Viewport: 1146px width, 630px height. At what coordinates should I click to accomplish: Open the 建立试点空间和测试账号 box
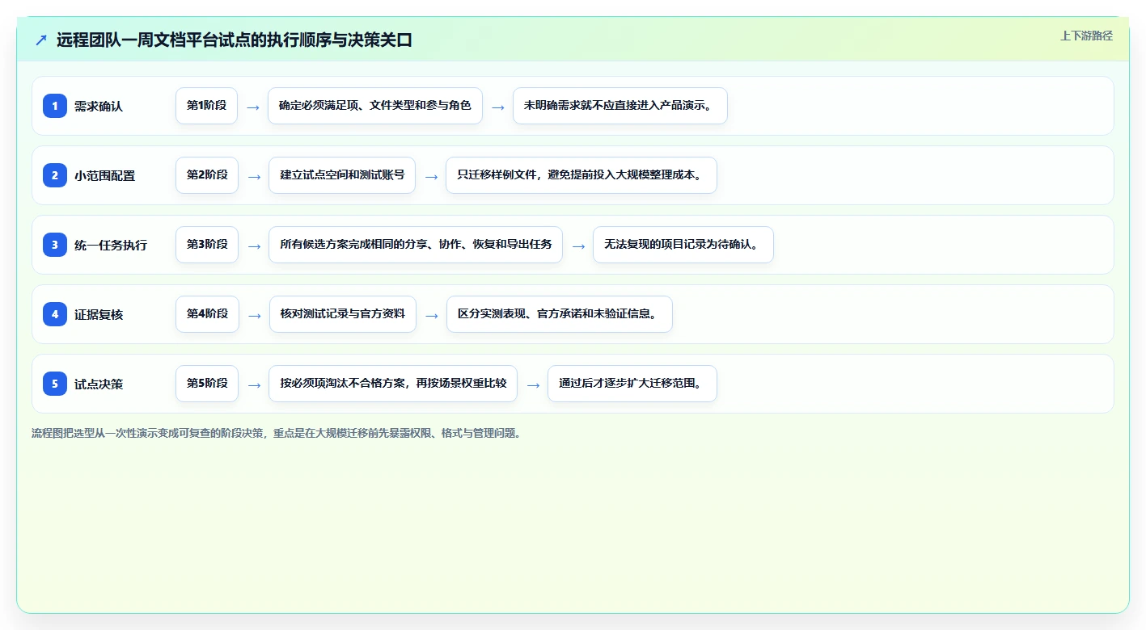342,175
